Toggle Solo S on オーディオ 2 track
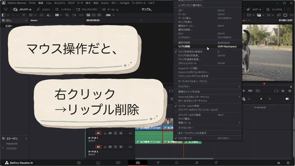 (116, 147)
